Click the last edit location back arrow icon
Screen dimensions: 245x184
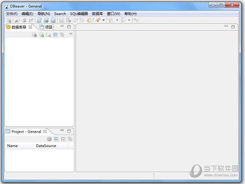point(136,20)
